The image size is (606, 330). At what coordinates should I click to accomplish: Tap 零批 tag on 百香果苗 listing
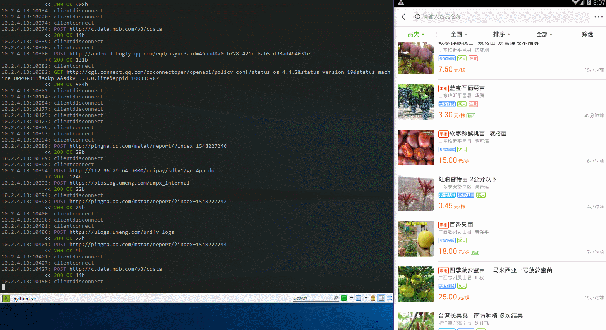[443, 225]
